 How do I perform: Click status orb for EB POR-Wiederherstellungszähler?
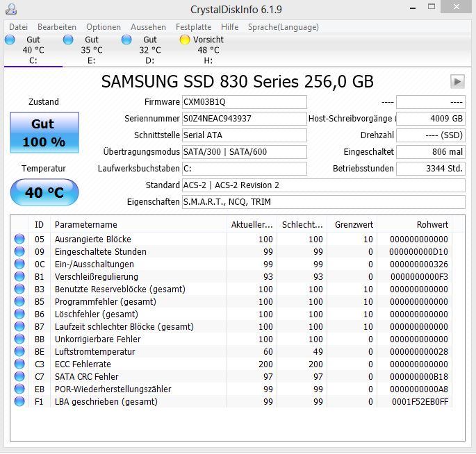click(19, 389)
